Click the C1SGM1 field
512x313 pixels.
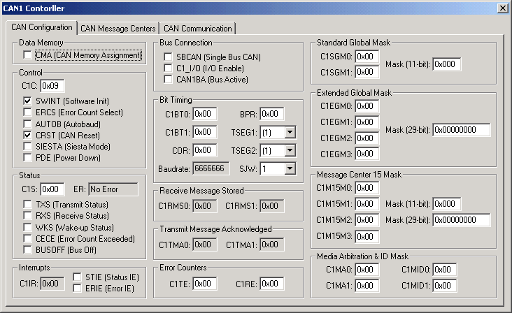[367, 72]
